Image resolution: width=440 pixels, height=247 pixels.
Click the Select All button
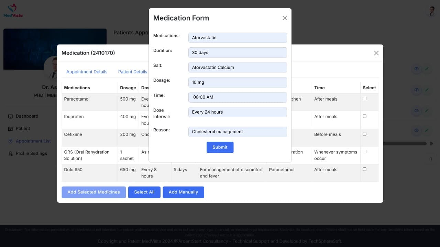[x=144, y=192]
